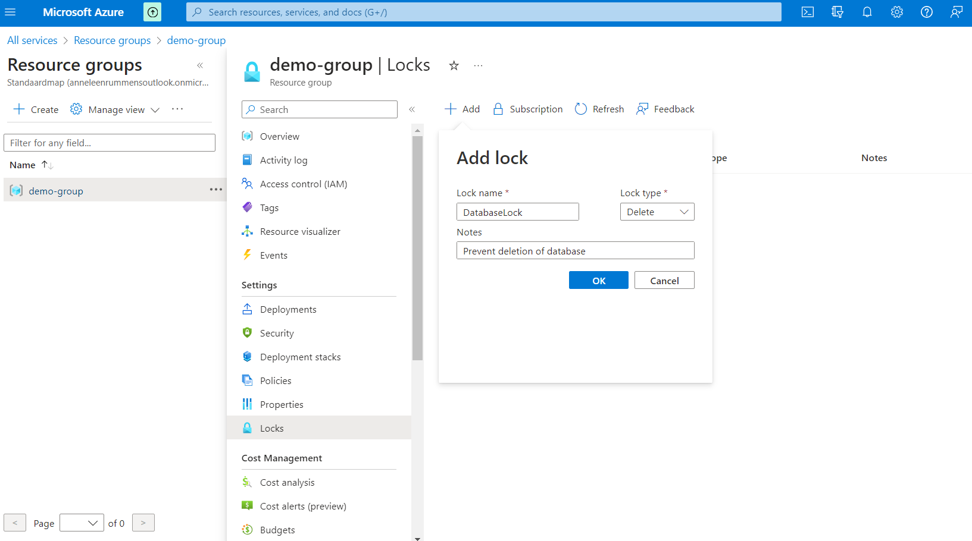972x541 pixels.
Task: Collapse the resource menu next to Search
Action: 412,109
